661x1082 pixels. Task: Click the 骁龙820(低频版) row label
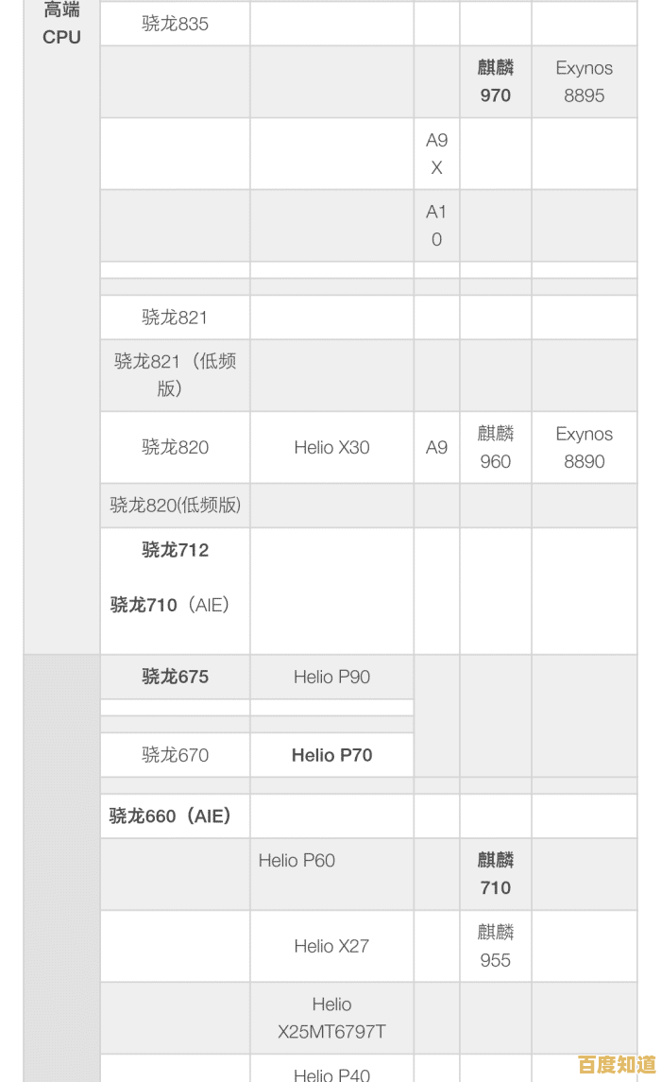(x=175, y=505)
